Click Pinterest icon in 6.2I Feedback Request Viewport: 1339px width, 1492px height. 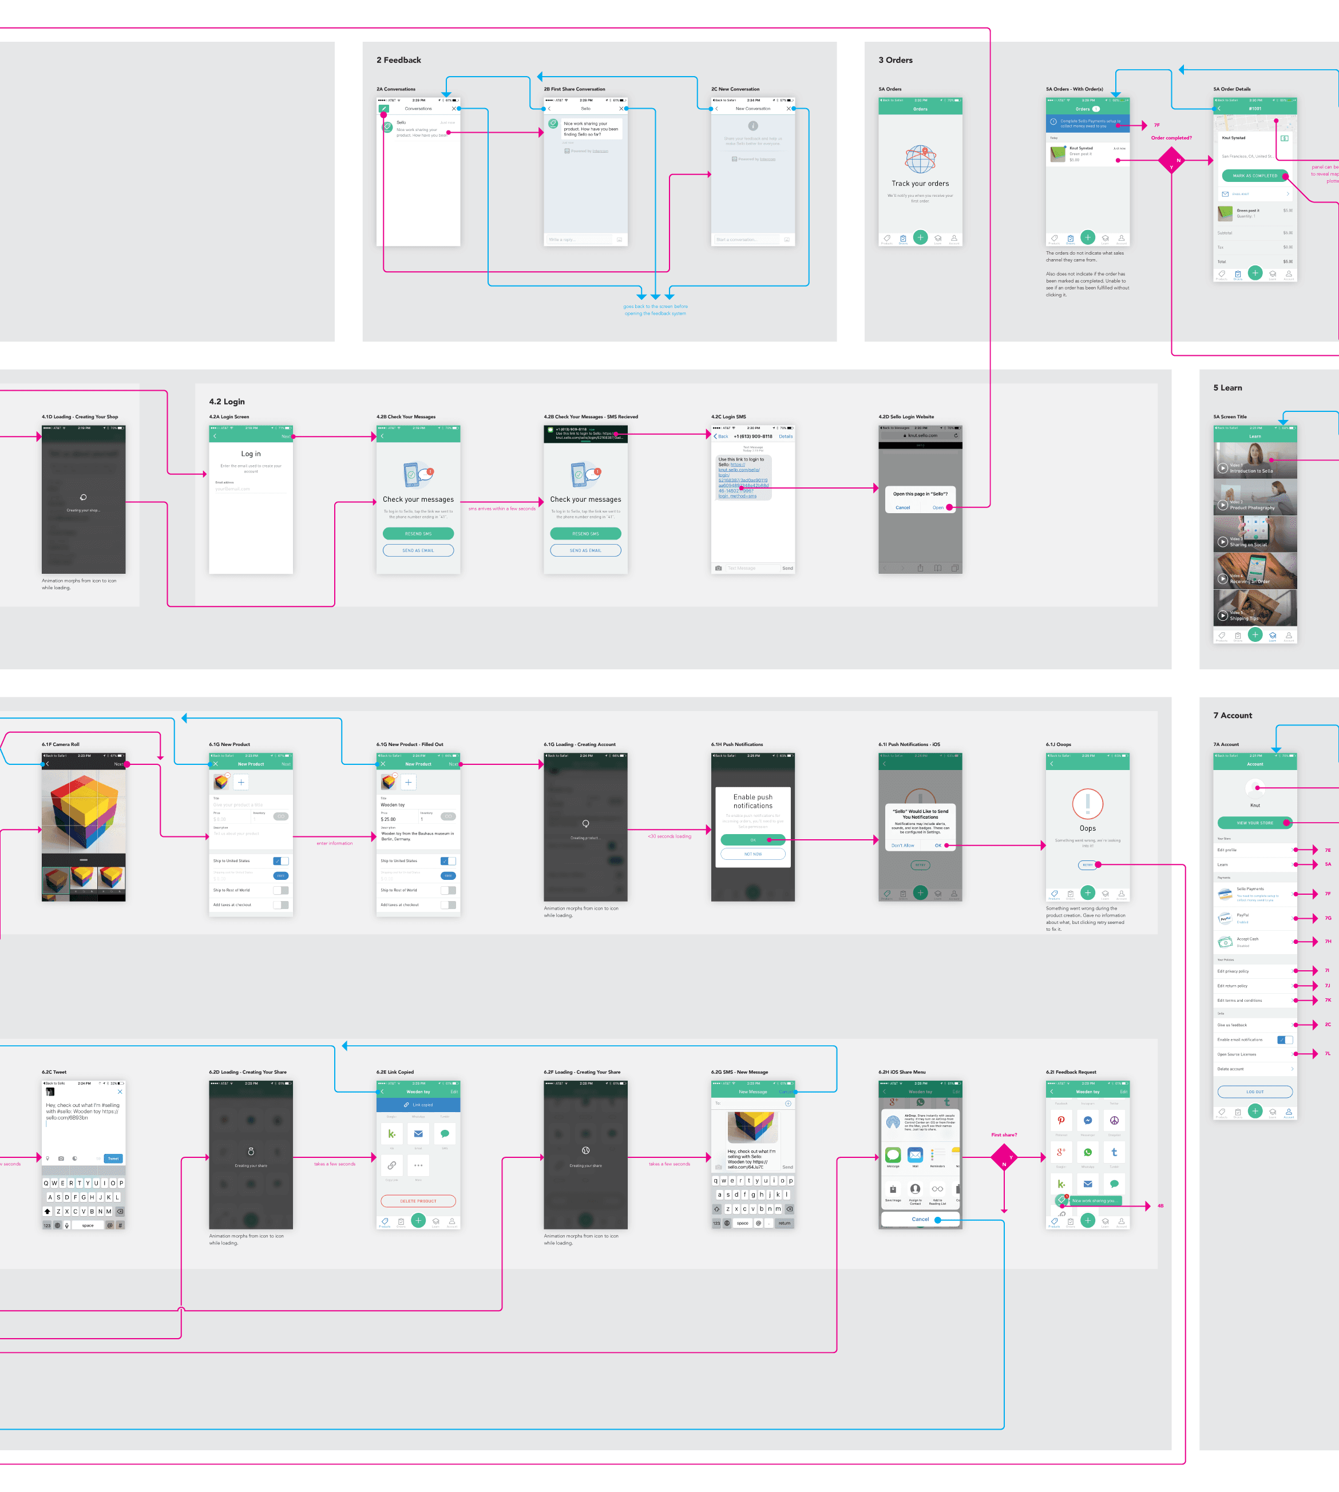tap(1060, 1121)
